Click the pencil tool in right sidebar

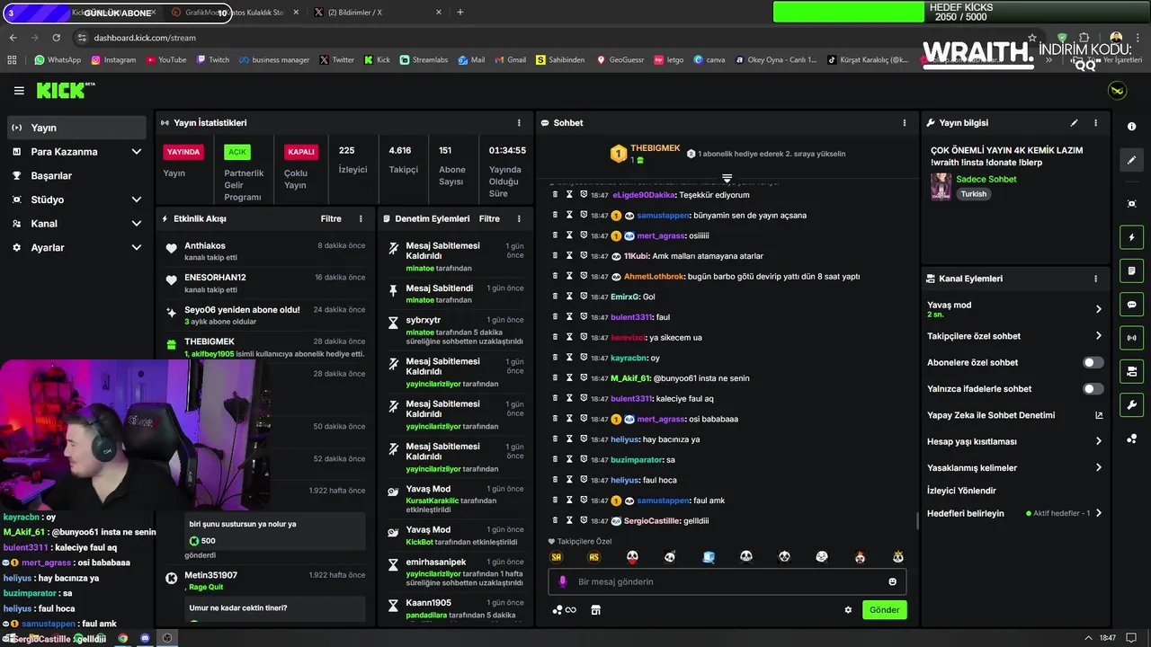click(1131, 160)
